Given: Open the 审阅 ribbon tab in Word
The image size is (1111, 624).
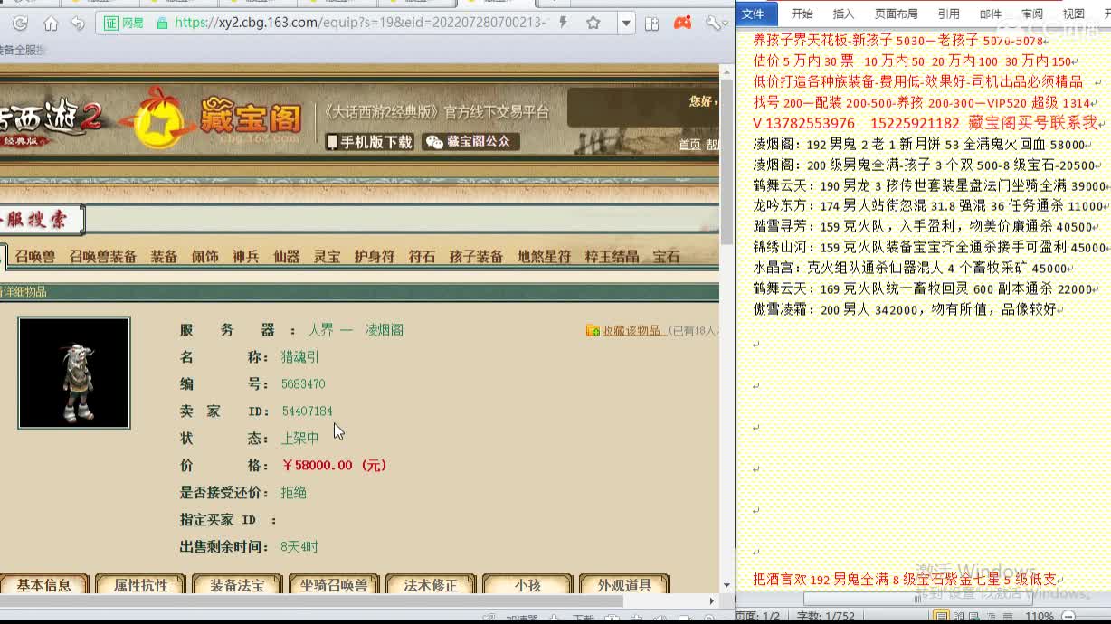Looking at the screenshot, I should click(x=1032, y=14).
